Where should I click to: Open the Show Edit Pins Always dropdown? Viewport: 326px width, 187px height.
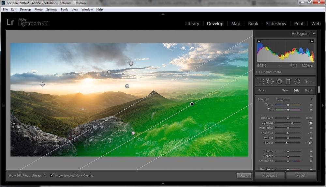pyautogui.click(x=39, y=176)
